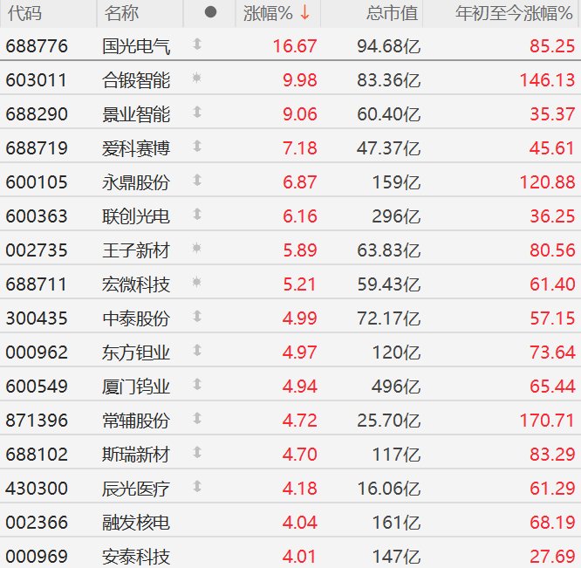Open stock name 联创光电
This screenshot has height=568, width=581.
136,216
